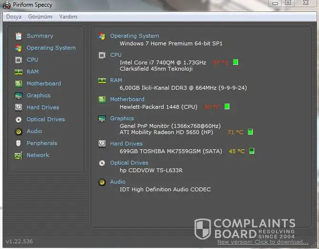Click Graphics heading link in summary
The height and width of the screenshot is (249, 319).
(122, 118)
